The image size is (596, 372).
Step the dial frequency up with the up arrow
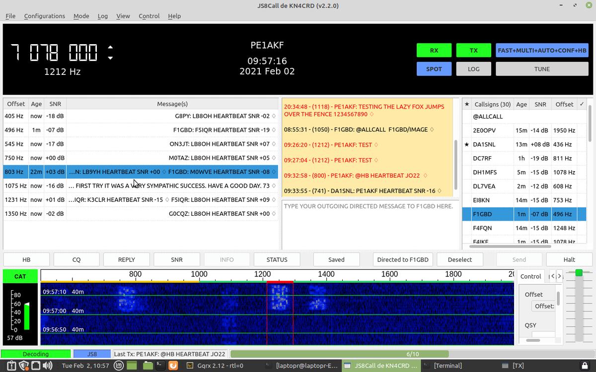click(x=110, y=48)
